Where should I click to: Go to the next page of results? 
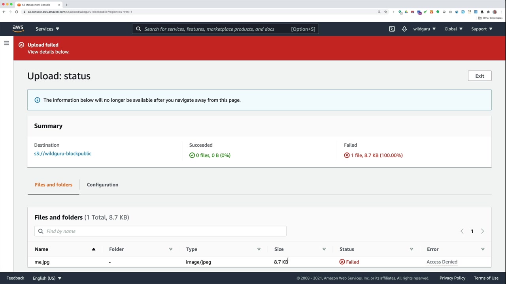click(482, 231)
